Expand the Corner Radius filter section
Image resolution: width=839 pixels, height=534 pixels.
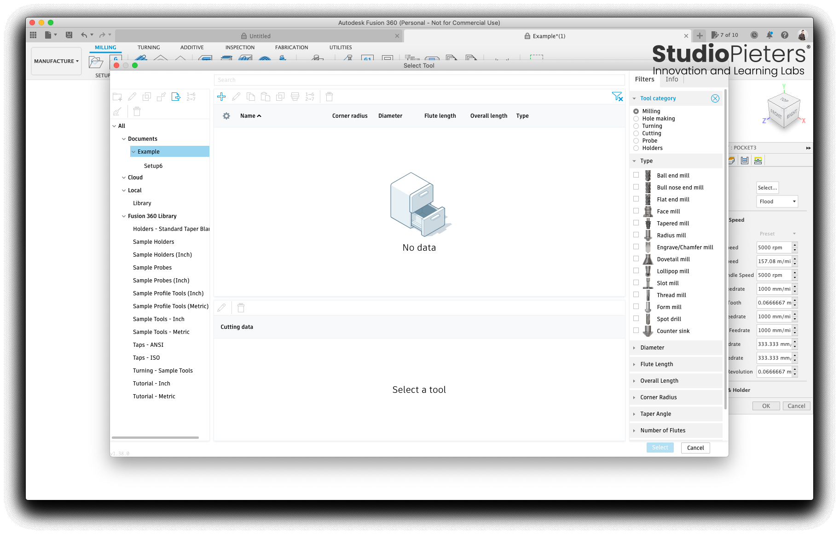676,397
